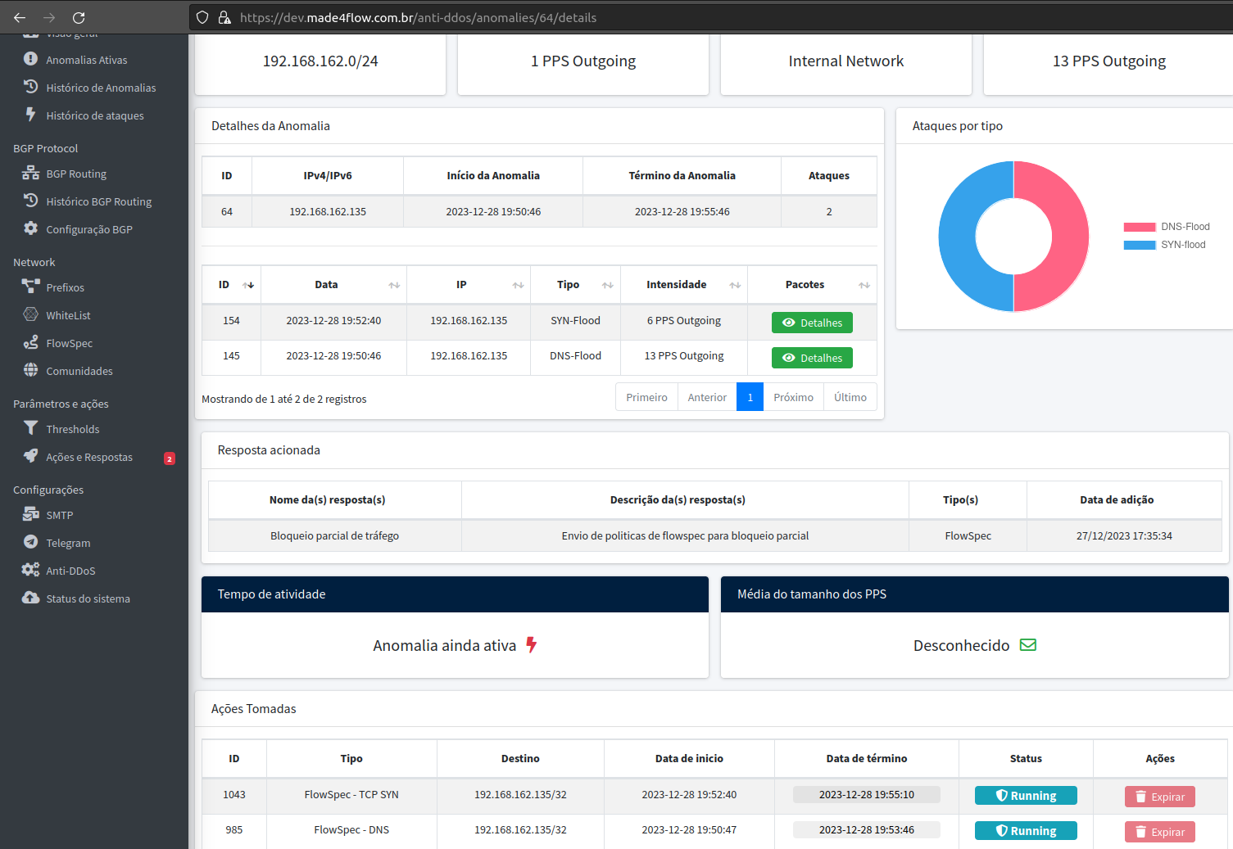Click the Running status of action 985
This screenshot has width=1233, height=849.
[1026, 831]
